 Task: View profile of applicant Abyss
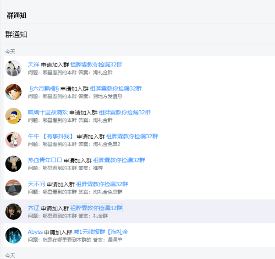35,232
